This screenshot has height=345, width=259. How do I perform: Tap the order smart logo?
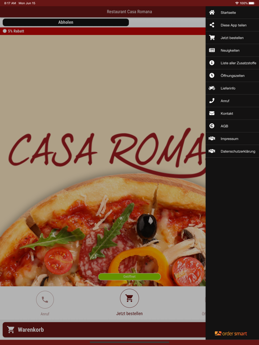tap(231, 334)
